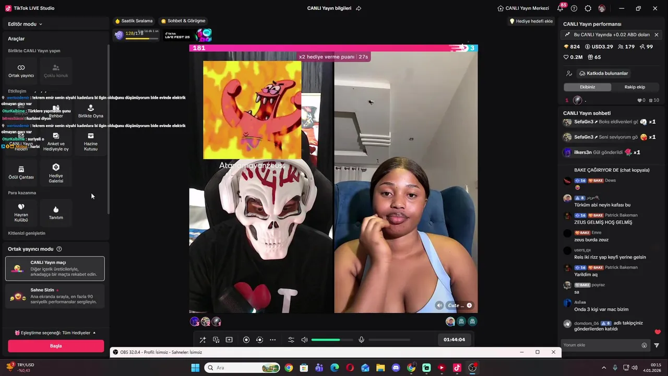Open OBS Studio from the taskbar
Image resolution: width=668 pixels, height=376 pixels.
[472, 368]
